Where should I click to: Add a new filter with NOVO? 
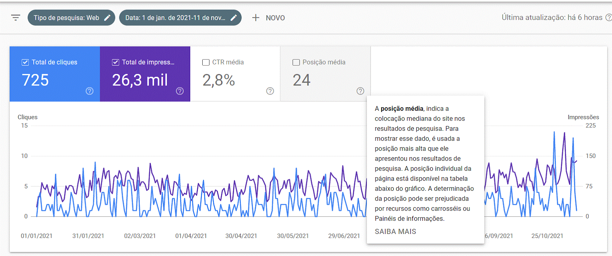coord(275,18)
